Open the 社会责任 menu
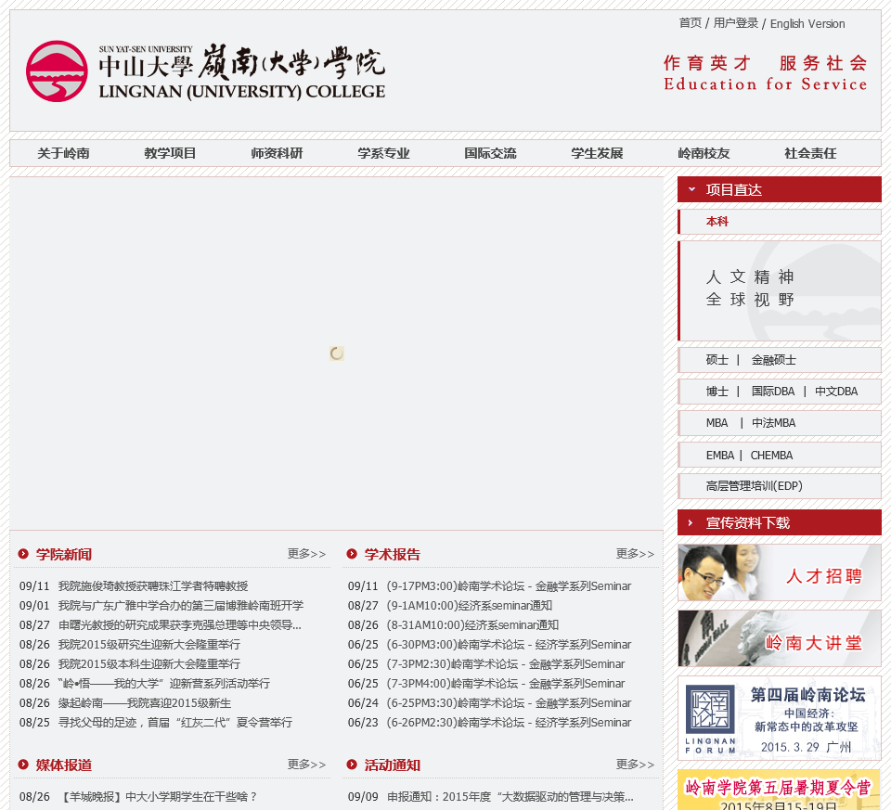Screen dimensions: 891x810 (811, 153)
